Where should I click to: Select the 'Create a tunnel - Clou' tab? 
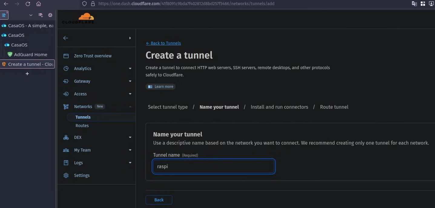[x=27, y=64]
